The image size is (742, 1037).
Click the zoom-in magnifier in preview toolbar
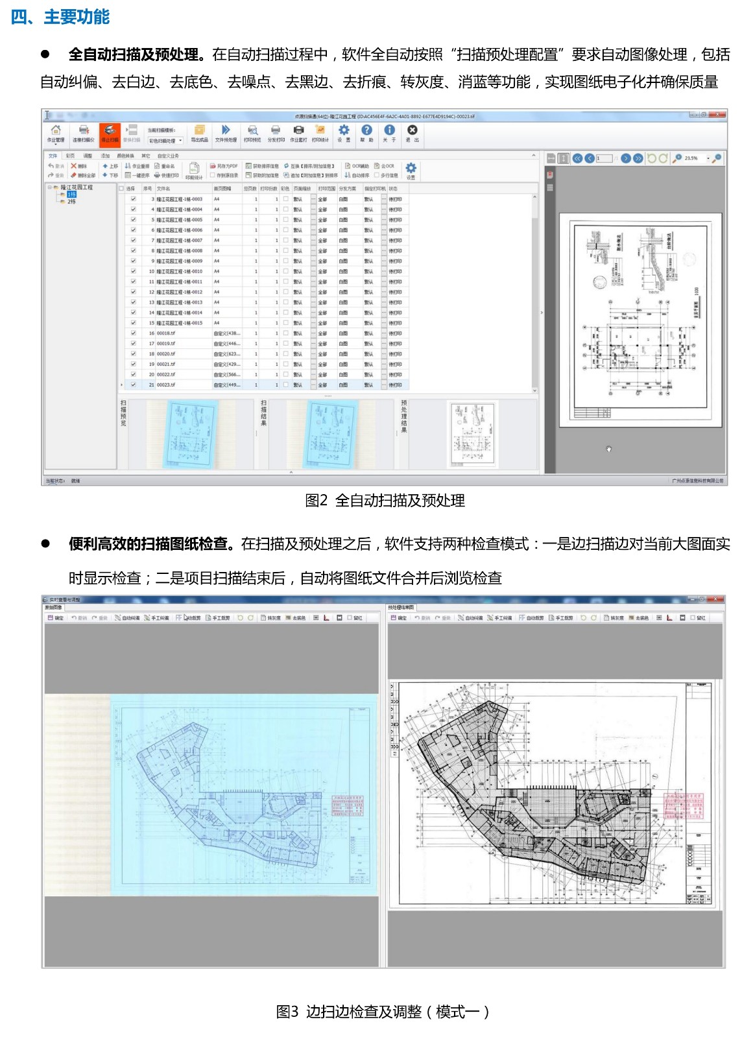pyautogui.click(x=677, y=158)
